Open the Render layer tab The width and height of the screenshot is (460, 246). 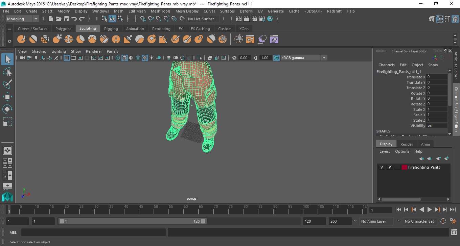click(x=407, y=144)
